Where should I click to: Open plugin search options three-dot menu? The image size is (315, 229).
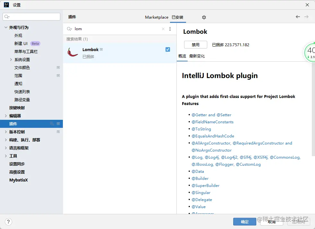click(170, 29)
